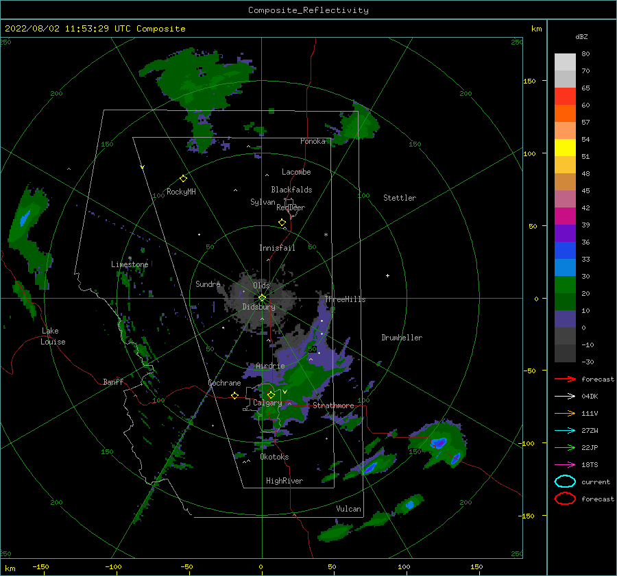The width and height of the screenshot is (617, 576).
Task: Click the RedDeer city label
Action: click(x=291, y=208)
